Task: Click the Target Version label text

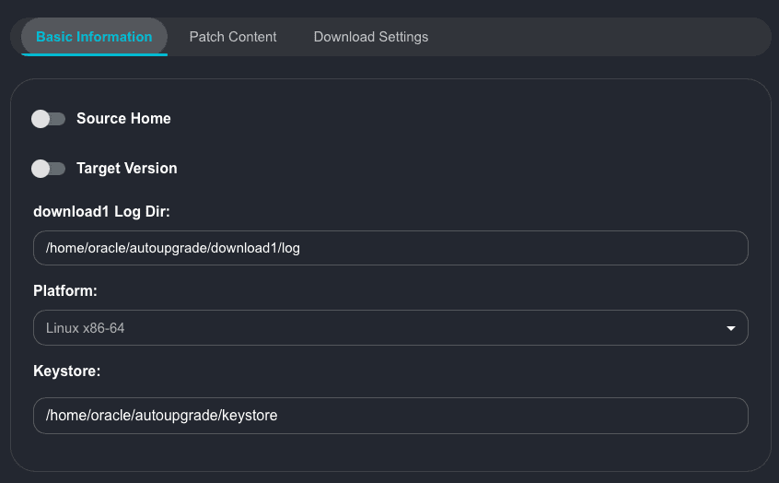Action: tap(126, 169)
